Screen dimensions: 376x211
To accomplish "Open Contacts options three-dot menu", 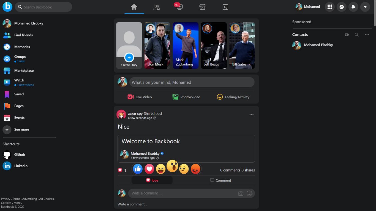I will click(x=367, y=35).
